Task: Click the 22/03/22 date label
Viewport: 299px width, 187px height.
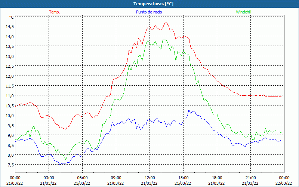Action: tap(284, 183)
